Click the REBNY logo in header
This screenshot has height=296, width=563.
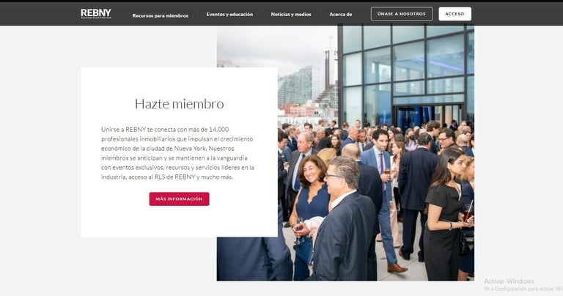tap(96, 14)
